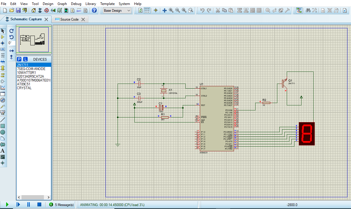
Task: Toggle the grid display in the toolbar
Action: coord(147,10)
